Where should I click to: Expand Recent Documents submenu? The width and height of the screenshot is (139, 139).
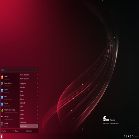click(x=29, y=79)
